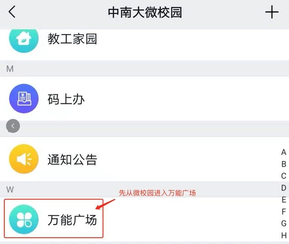Jump to letter G in index

pos(284,223)
